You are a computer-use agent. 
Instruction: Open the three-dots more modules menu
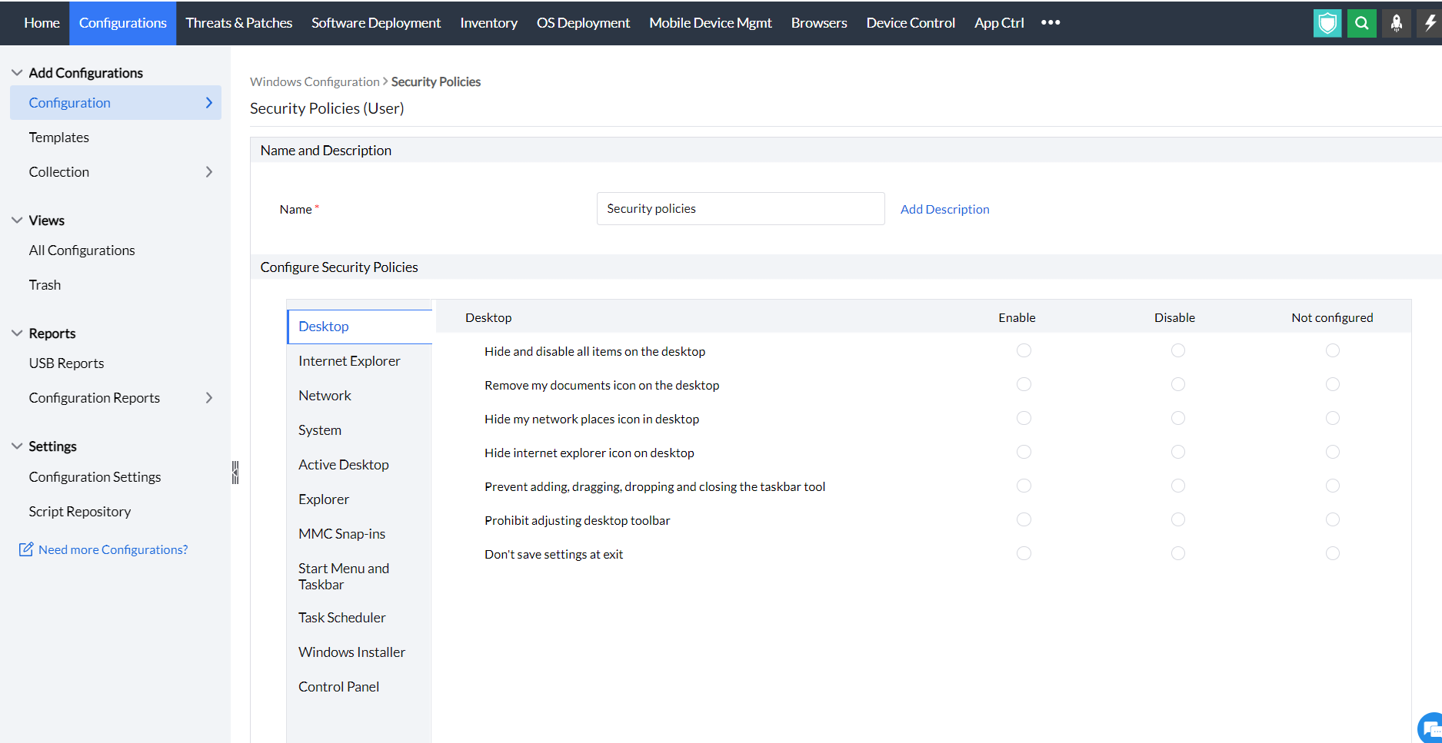1051,23
